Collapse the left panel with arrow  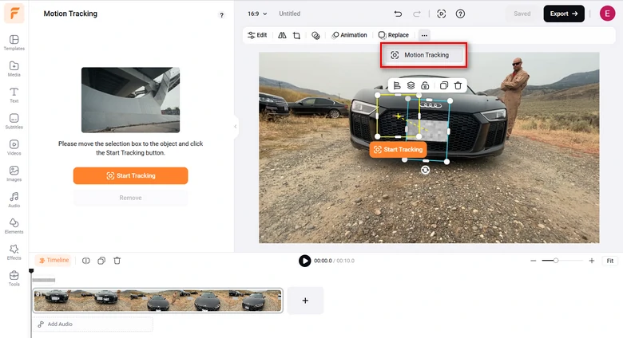click(235, 127)
